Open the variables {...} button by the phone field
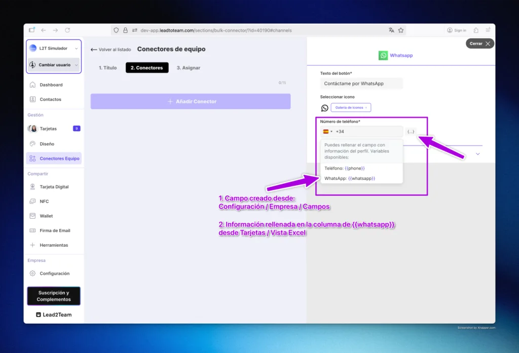This screenshot has width=519, height=353. coord(411,131)
